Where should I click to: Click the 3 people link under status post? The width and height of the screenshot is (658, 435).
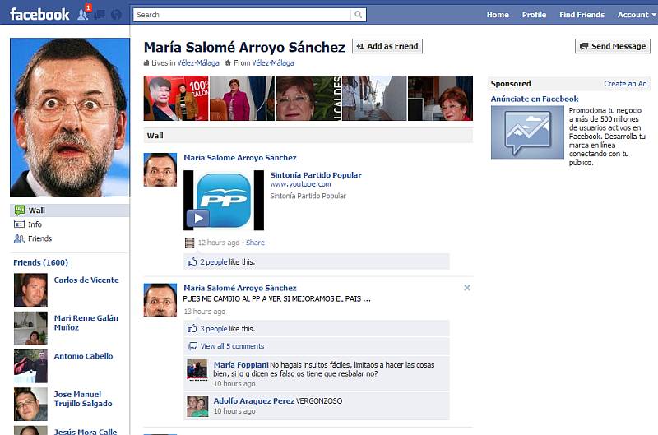pyautogui.click(x=214, y=328)
